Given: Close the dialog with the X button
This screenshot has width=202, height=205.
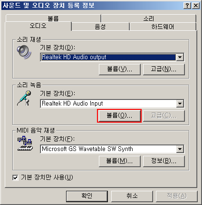Looking at the screenshot, I should coord(196,6).
